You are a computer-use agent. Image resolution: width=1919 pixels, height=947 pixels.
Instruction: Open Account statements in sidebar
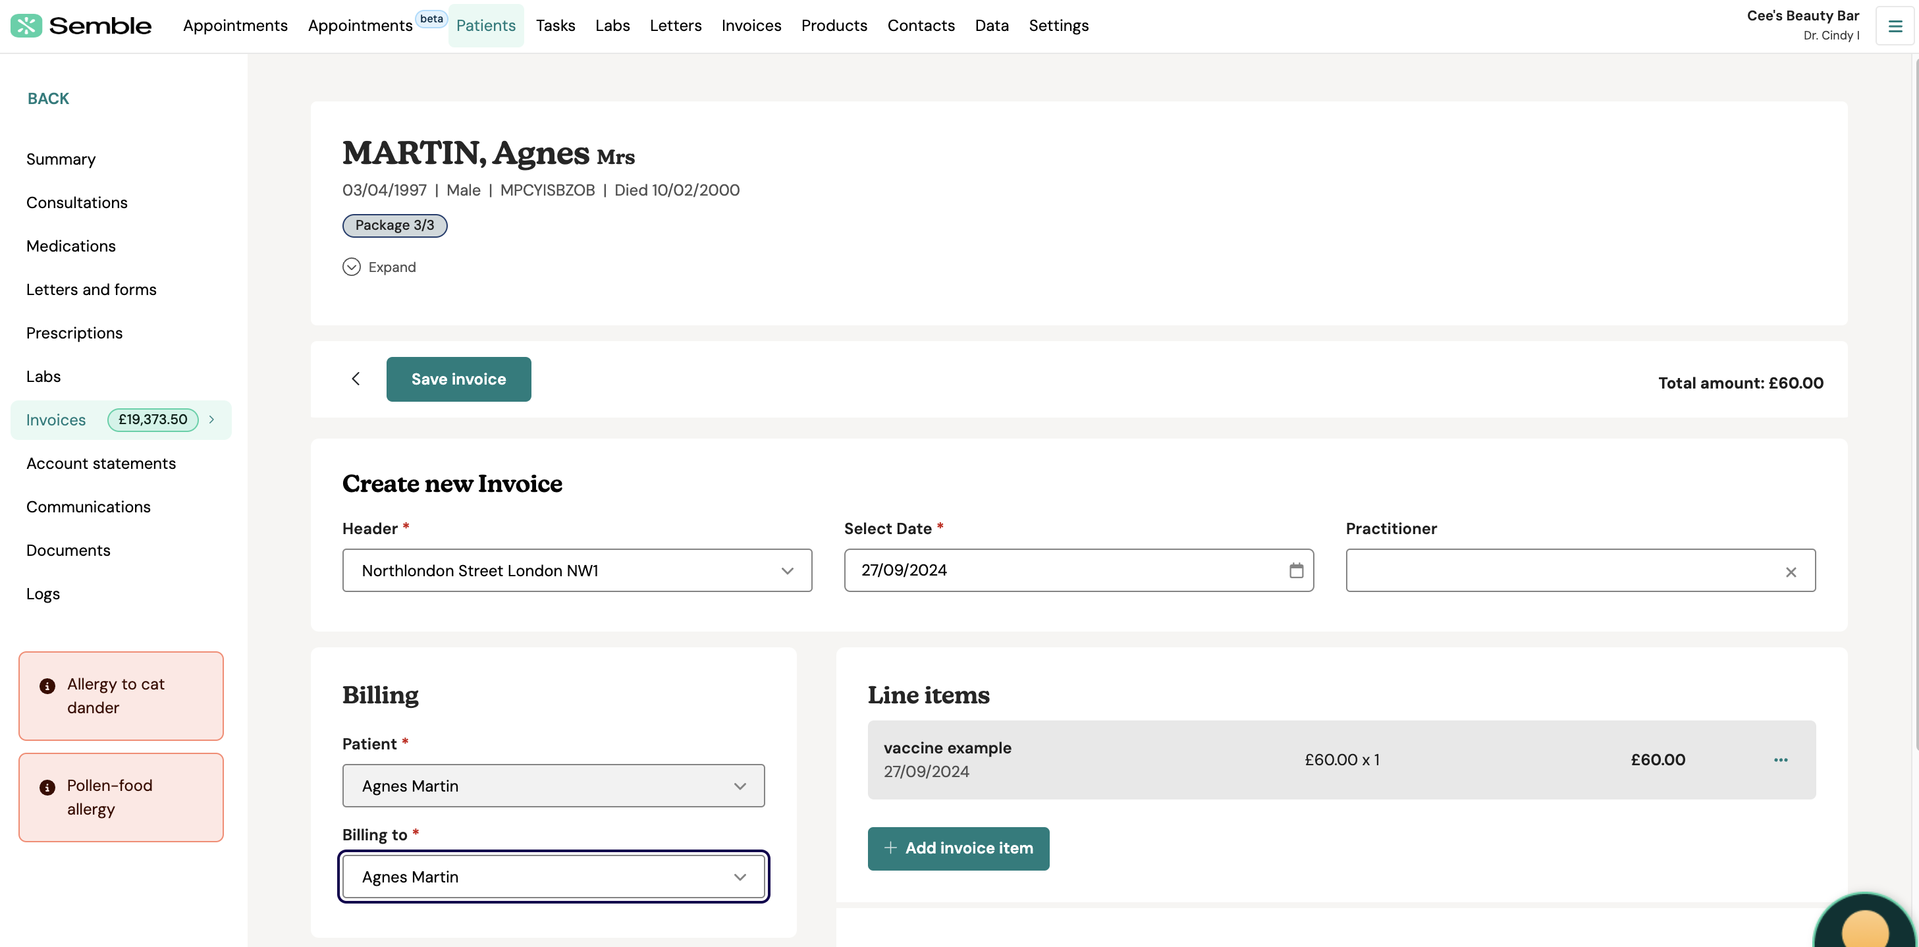coord(101,463)
